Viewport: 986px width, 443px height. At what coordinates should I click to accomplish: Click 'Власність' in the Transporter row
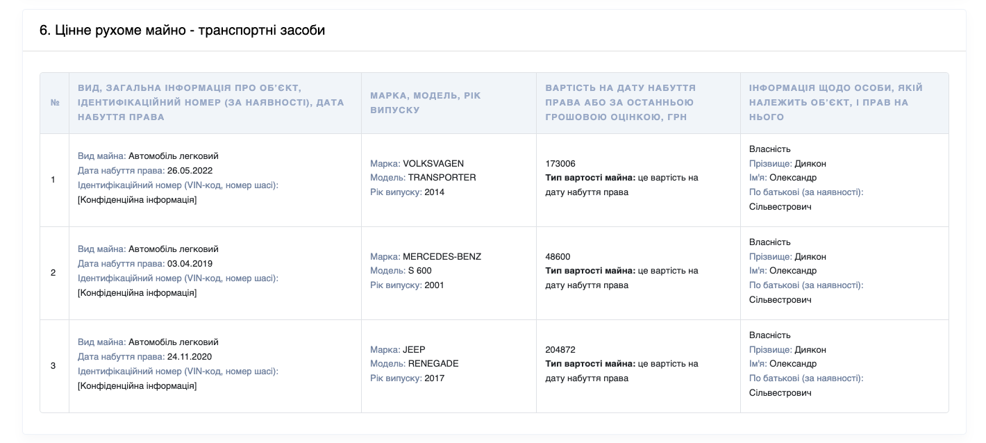pos(770,149)
